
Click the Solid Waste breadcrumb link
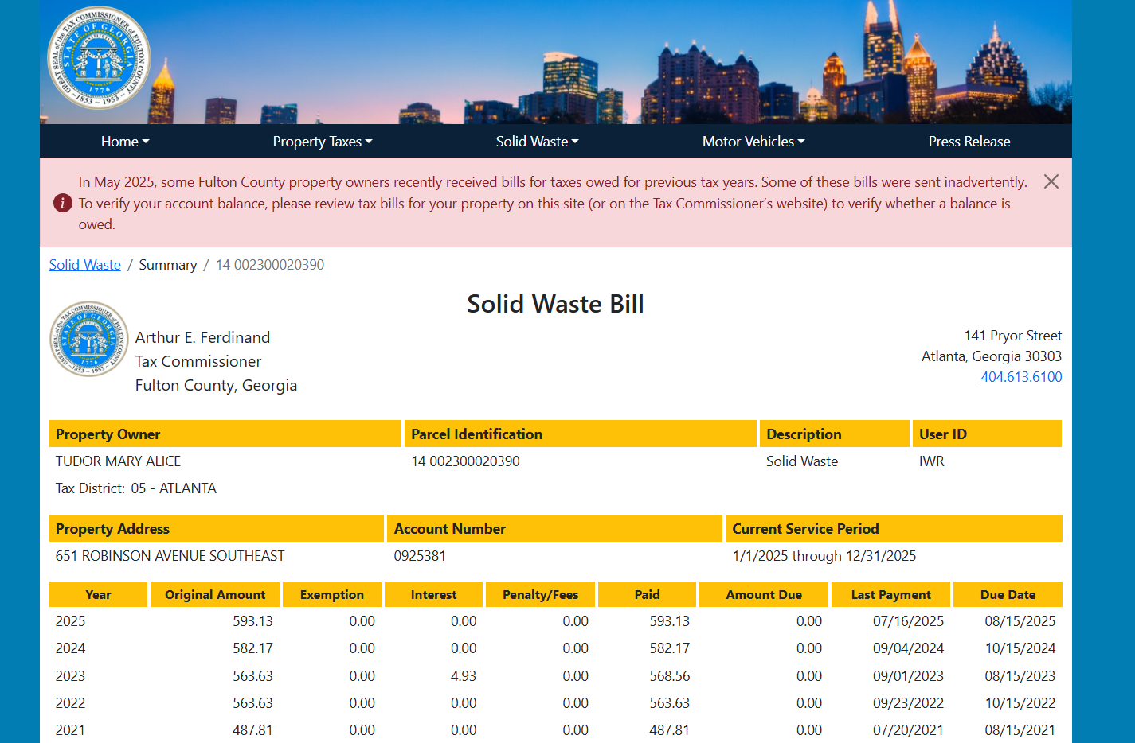tap(85, 265)
